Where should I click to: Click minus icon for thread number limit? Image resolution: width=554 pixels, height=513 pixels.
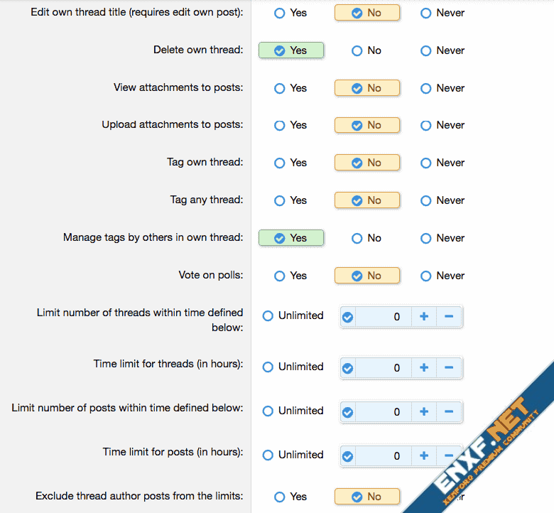pyautogui.click(x=449, y=317)
